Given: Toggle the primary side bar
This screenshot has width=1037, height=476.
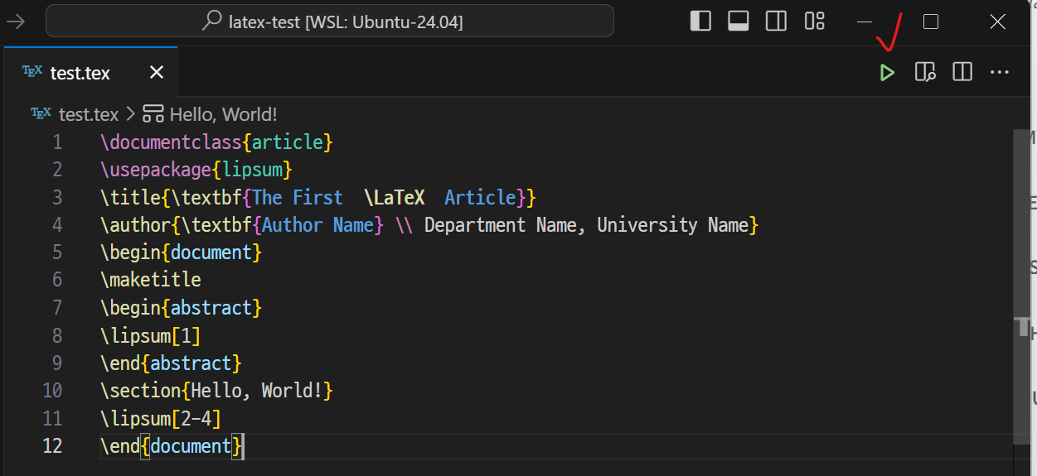Looking at the screenshot, I should click(x=700, y=22).
